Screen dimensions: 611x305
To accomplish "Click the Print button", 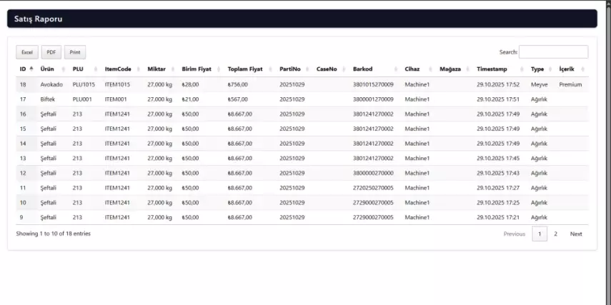I will point(74,52).
